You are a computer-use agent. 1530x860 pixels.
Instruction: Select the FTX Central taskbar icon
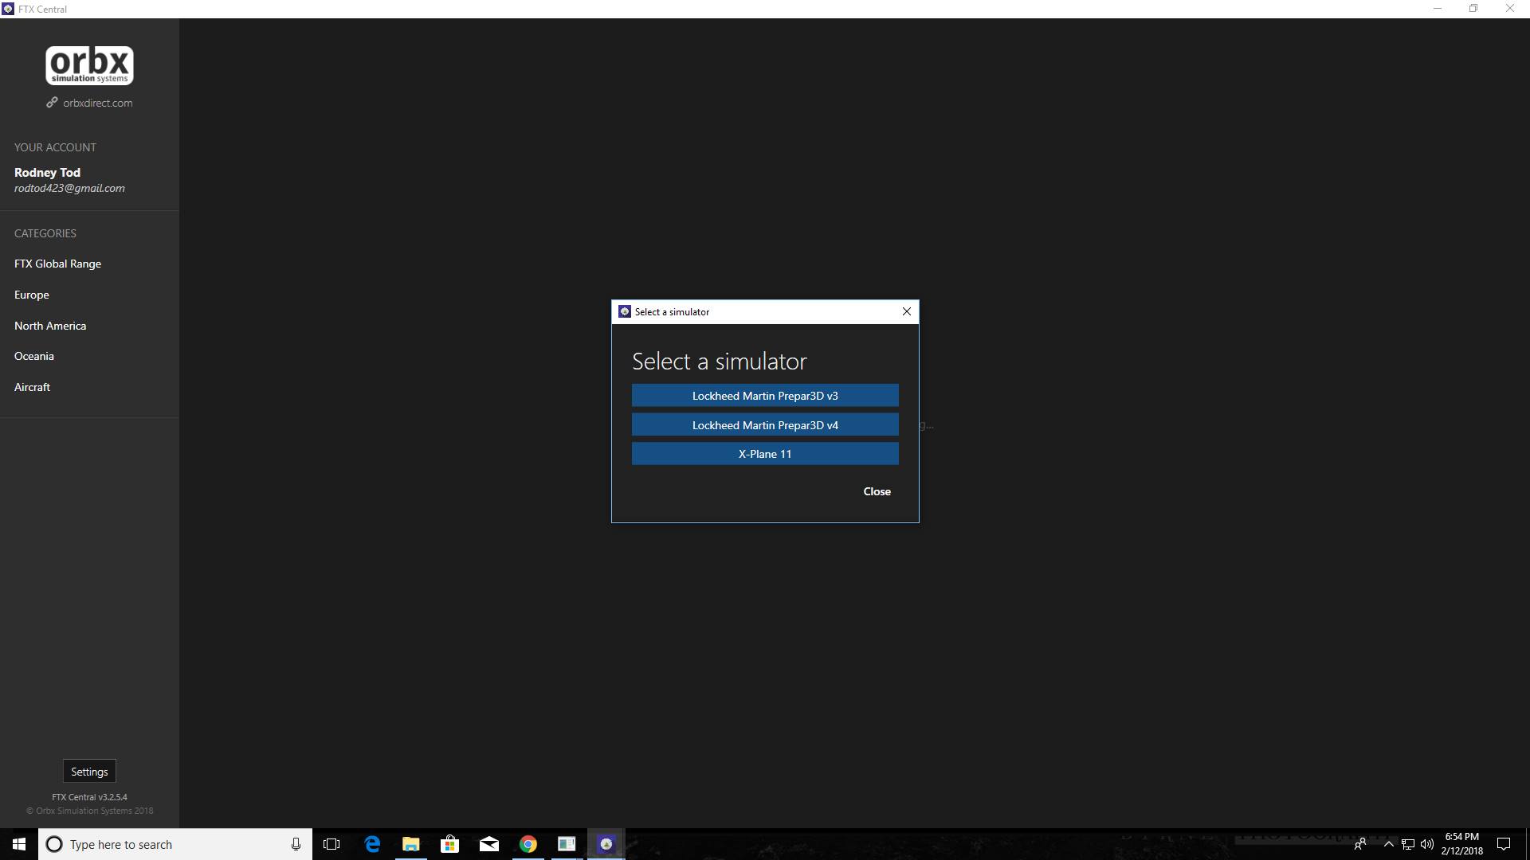[x=606, y=844]
